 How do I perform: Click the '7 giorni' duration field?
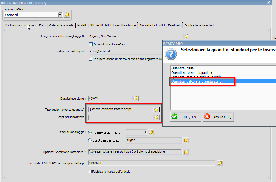point(110,98)
